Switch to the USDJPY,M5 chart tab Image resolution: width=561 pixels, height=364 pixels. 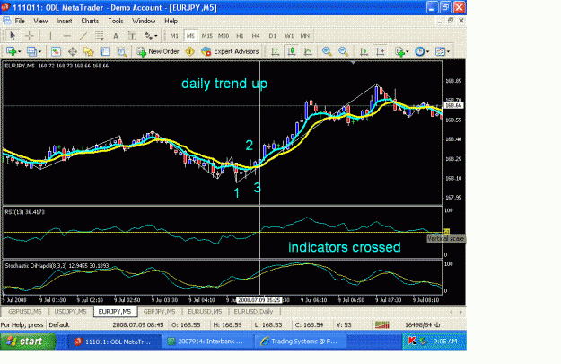point(71,312)
